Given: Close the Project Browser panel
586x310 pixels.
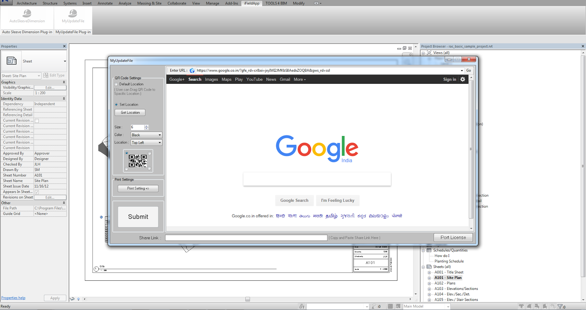Looking at the screenshot, I should 583,46.
